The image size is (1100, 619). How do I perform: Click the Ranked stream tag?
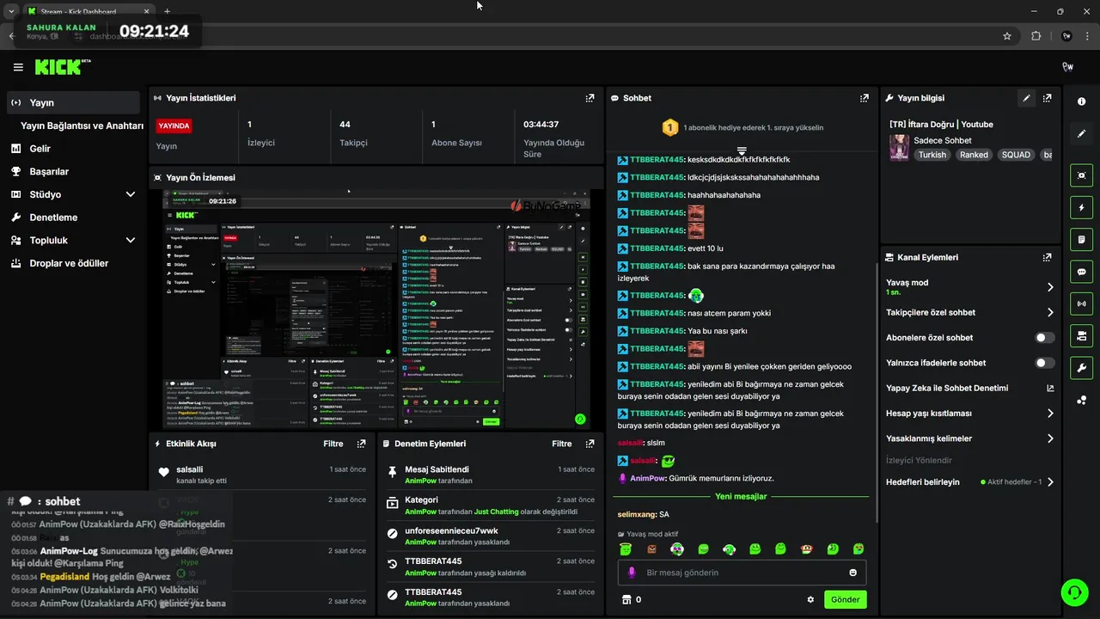click(x=974, y=155)
